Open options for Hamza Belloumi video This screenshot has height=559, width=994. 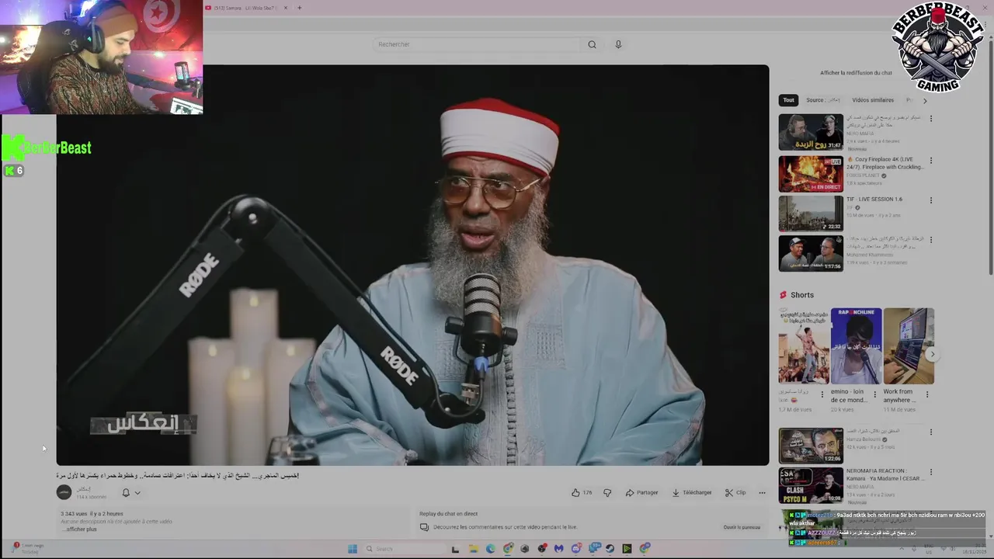(x=931, y=432)
